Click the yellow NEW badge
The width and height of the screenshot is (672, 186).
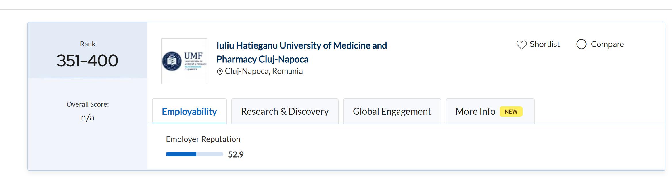[511, 112]
